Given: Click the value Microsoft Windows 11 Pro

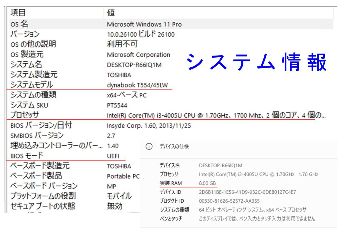Looking at the screenshot, I should point(144,24).
